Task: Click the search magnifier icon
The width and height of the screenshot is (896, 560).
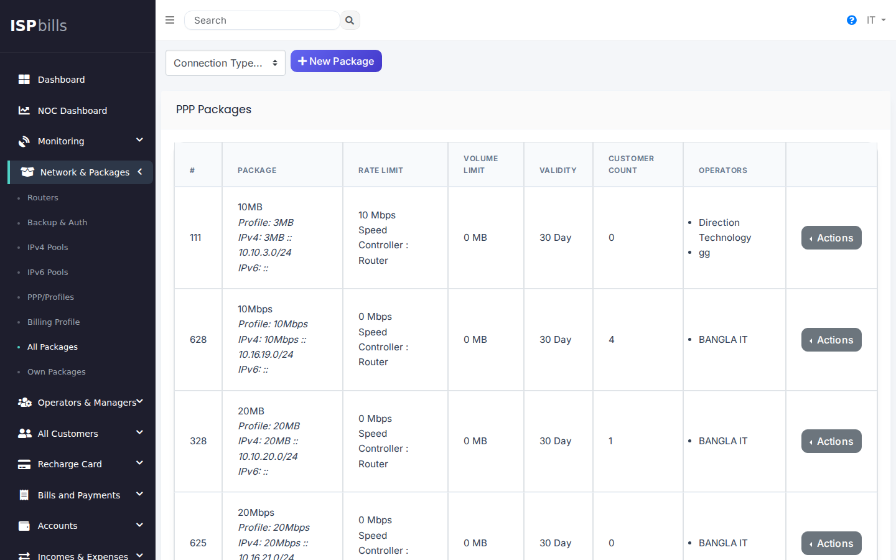Action: click(350, 21)
